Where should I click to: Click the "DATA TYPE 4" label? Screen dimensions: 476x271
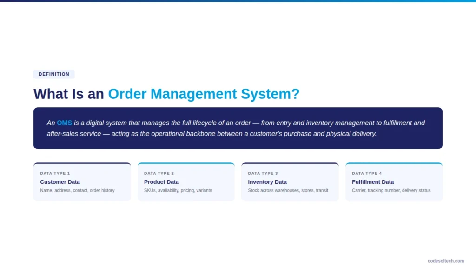point(367,174)
